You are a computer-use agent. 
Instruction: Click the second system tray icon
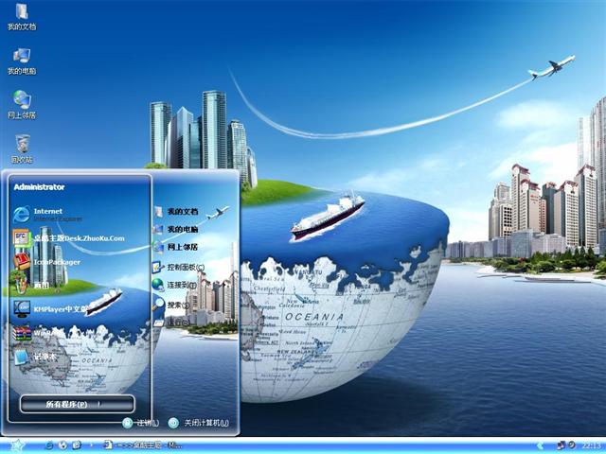[571, 445]
